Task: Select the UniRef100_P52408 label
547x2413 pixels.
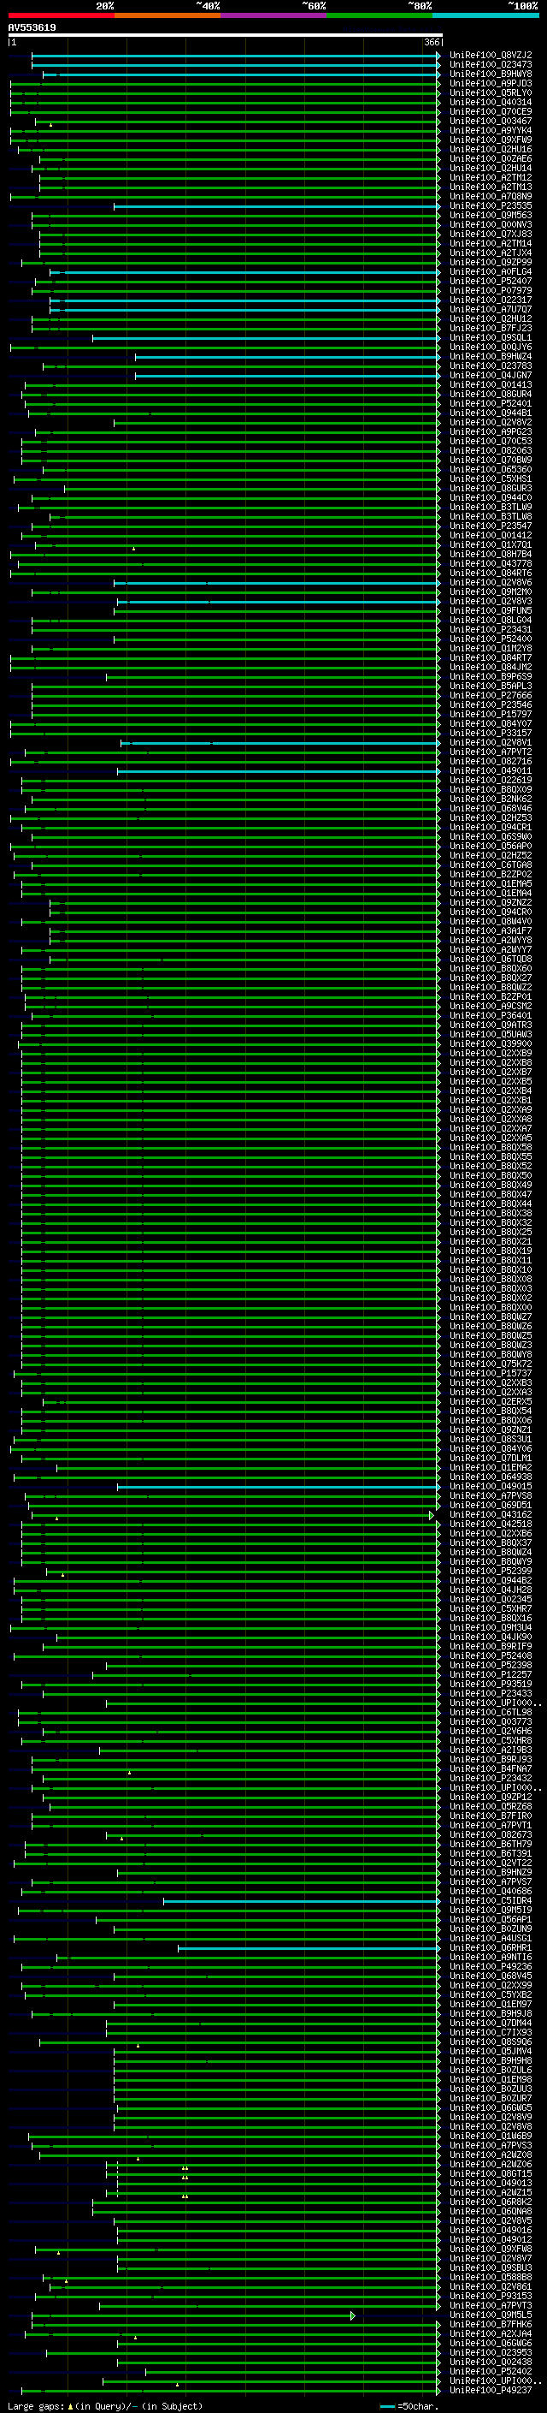Action: pyautogui.click(x=490, y=1656)
